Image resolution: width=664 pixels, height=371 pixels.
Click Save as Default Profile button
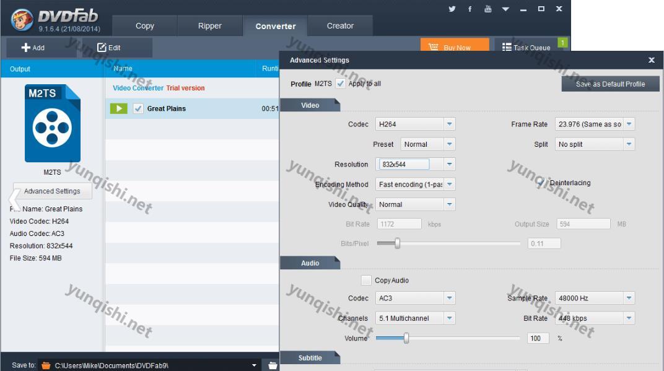610,84
